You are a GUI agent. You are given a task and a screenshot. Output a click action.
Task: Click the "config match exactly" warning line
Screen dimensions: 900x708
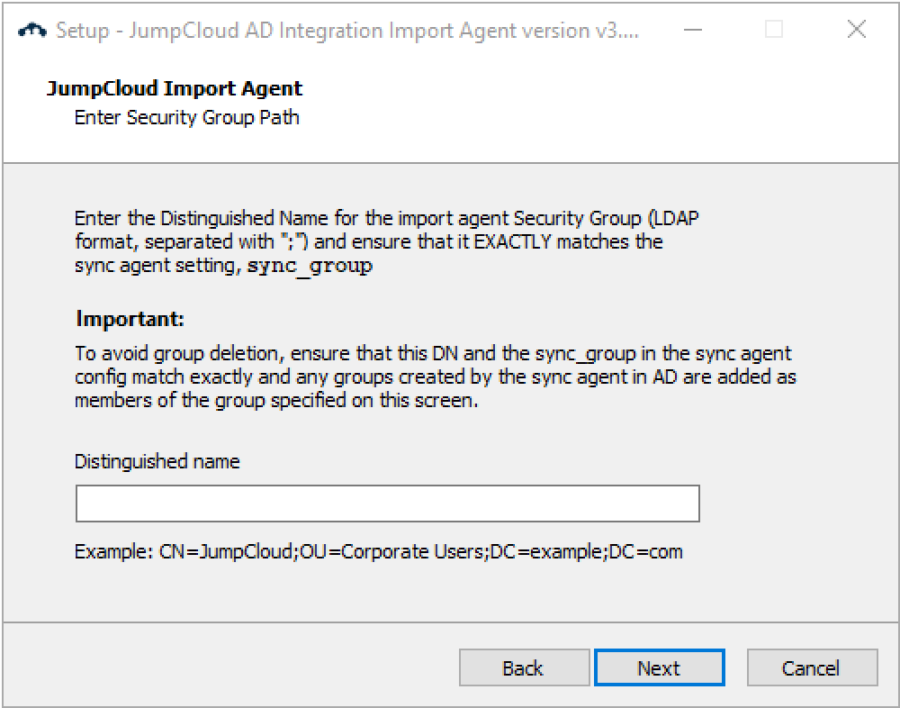(x=436, y=377)
